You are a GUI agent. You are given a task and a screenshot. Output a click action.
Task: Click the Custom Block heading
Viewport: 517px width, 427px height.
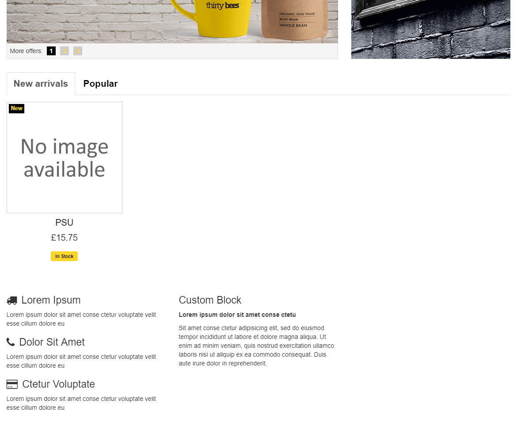coord(210,300)
